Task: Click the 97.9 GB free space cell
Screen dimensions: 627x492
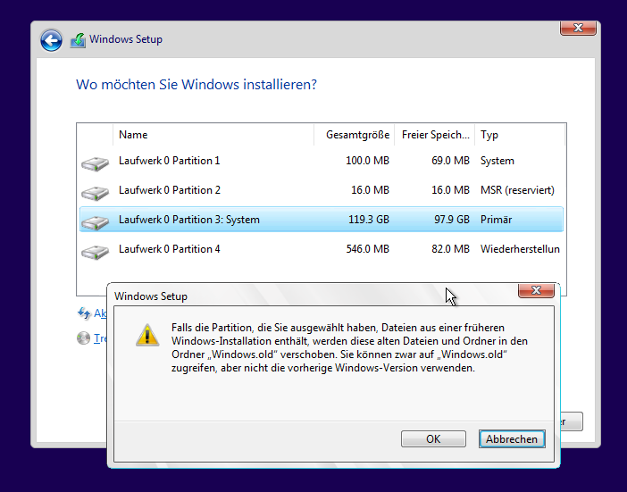Action: coord(452,220)
